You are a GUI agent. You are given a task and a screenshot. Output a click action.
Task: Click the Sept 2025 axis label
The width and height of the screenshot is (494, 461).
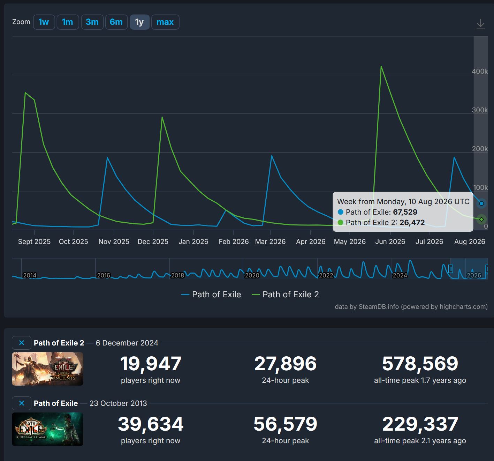[x=34, y=241]
